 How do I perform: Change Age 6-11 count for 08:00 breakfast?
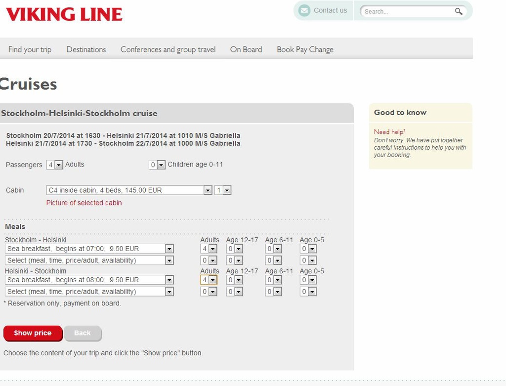273,280
